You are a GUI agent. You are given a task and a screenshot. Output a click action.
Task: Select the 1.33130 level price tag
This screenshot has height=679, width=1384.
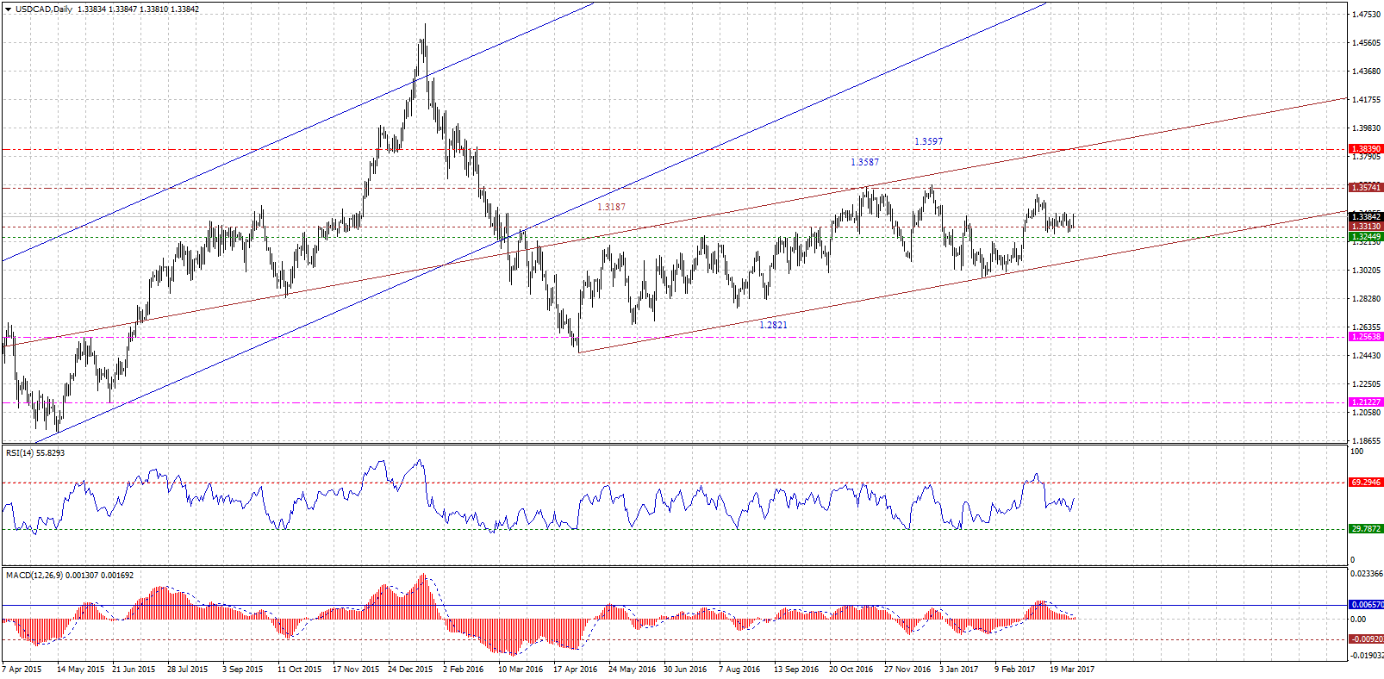[1366, 227]
